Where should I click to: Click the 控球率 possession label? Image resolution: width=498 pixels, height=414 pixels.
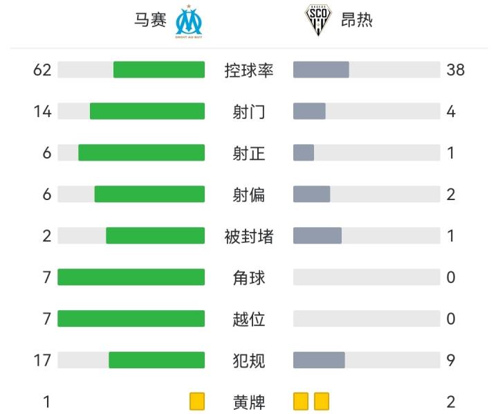tap(249, 70)
